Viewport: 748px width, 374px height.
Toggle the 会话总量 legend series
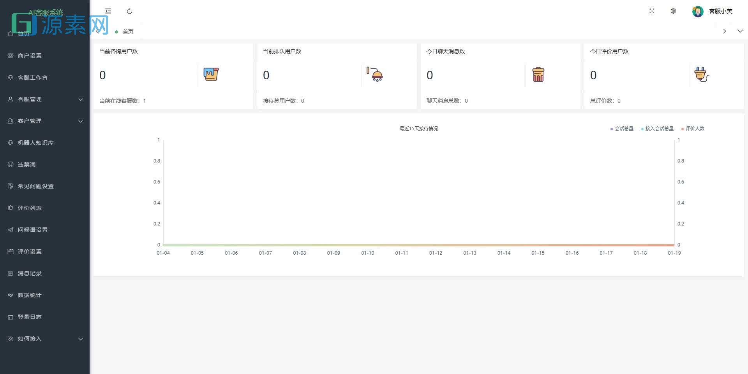pyautogui.click(x=622, y=129)
